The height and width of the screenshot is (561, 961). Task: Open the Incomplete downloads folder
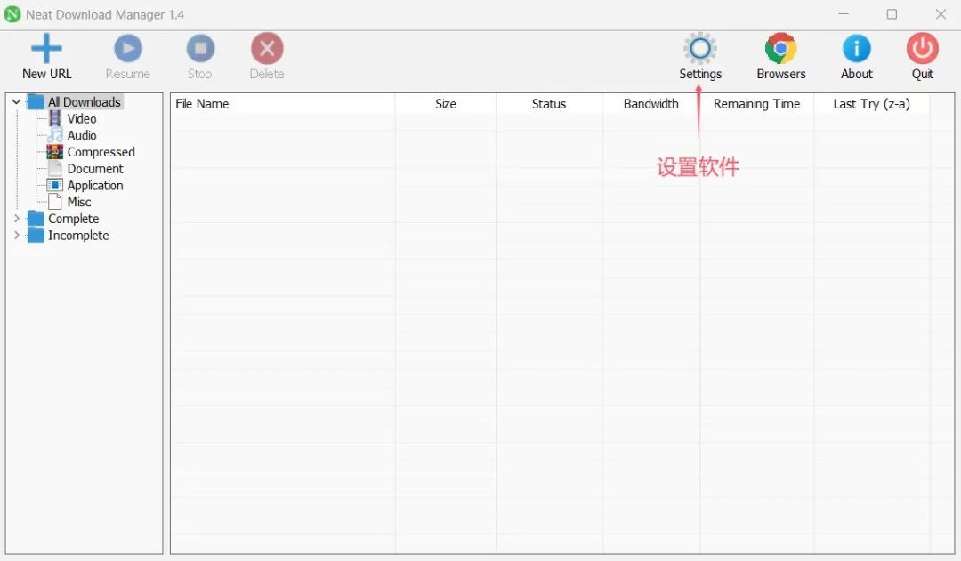coord(78,236)
